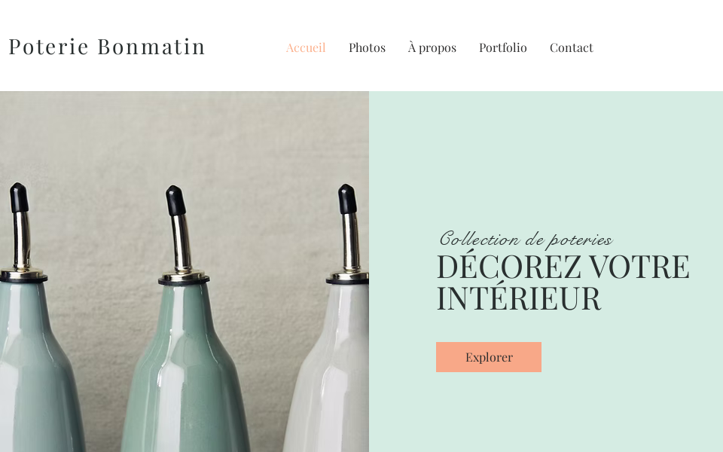This screenshot has height=452, width=723.
Task: Click the white ceramic bottle on right
Action: 330,369
